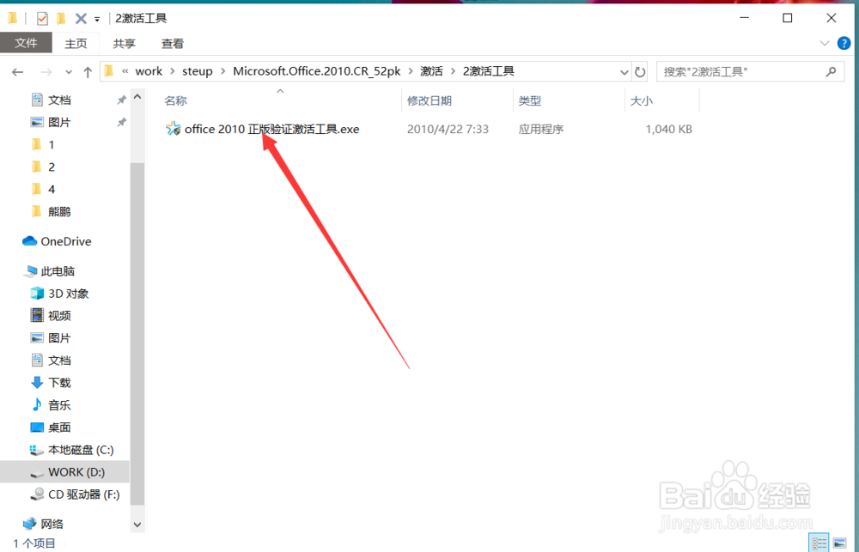Open the 文件 menu tab

click(x=26, y=43)
